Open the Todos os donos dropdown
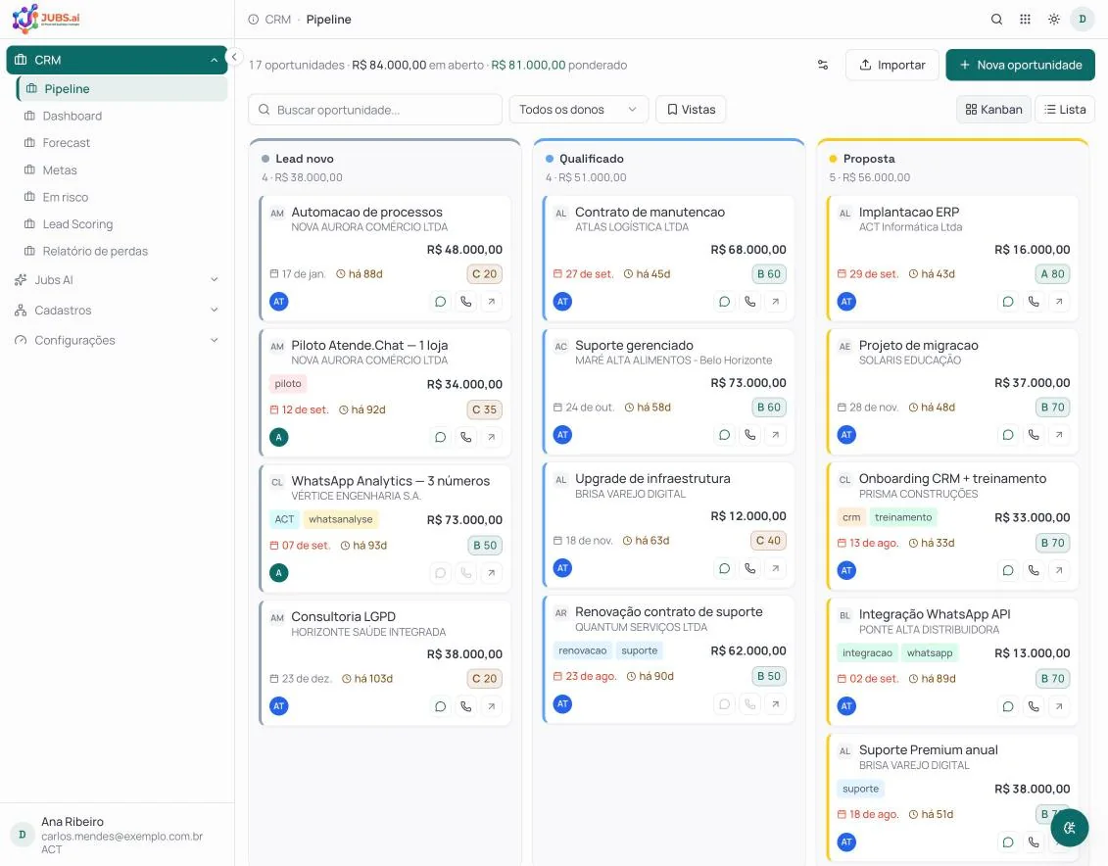 click(578, 110)
